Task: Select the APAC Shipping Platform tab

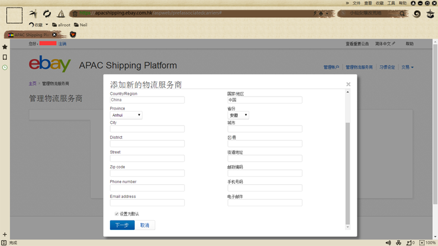Action: click(x=31, y=35)
